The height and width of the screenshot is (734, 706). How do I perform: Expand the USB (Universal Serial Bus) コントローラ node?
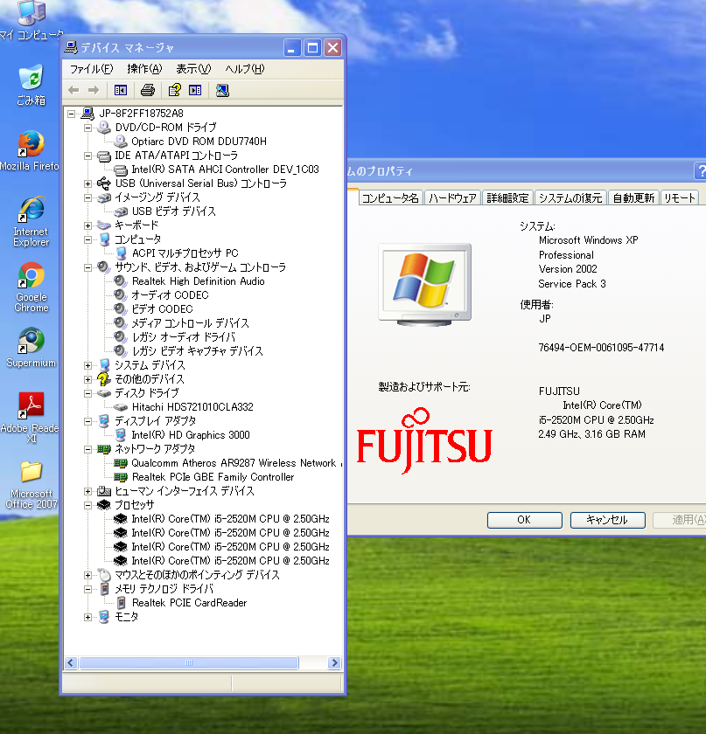(x=87, y=183)
